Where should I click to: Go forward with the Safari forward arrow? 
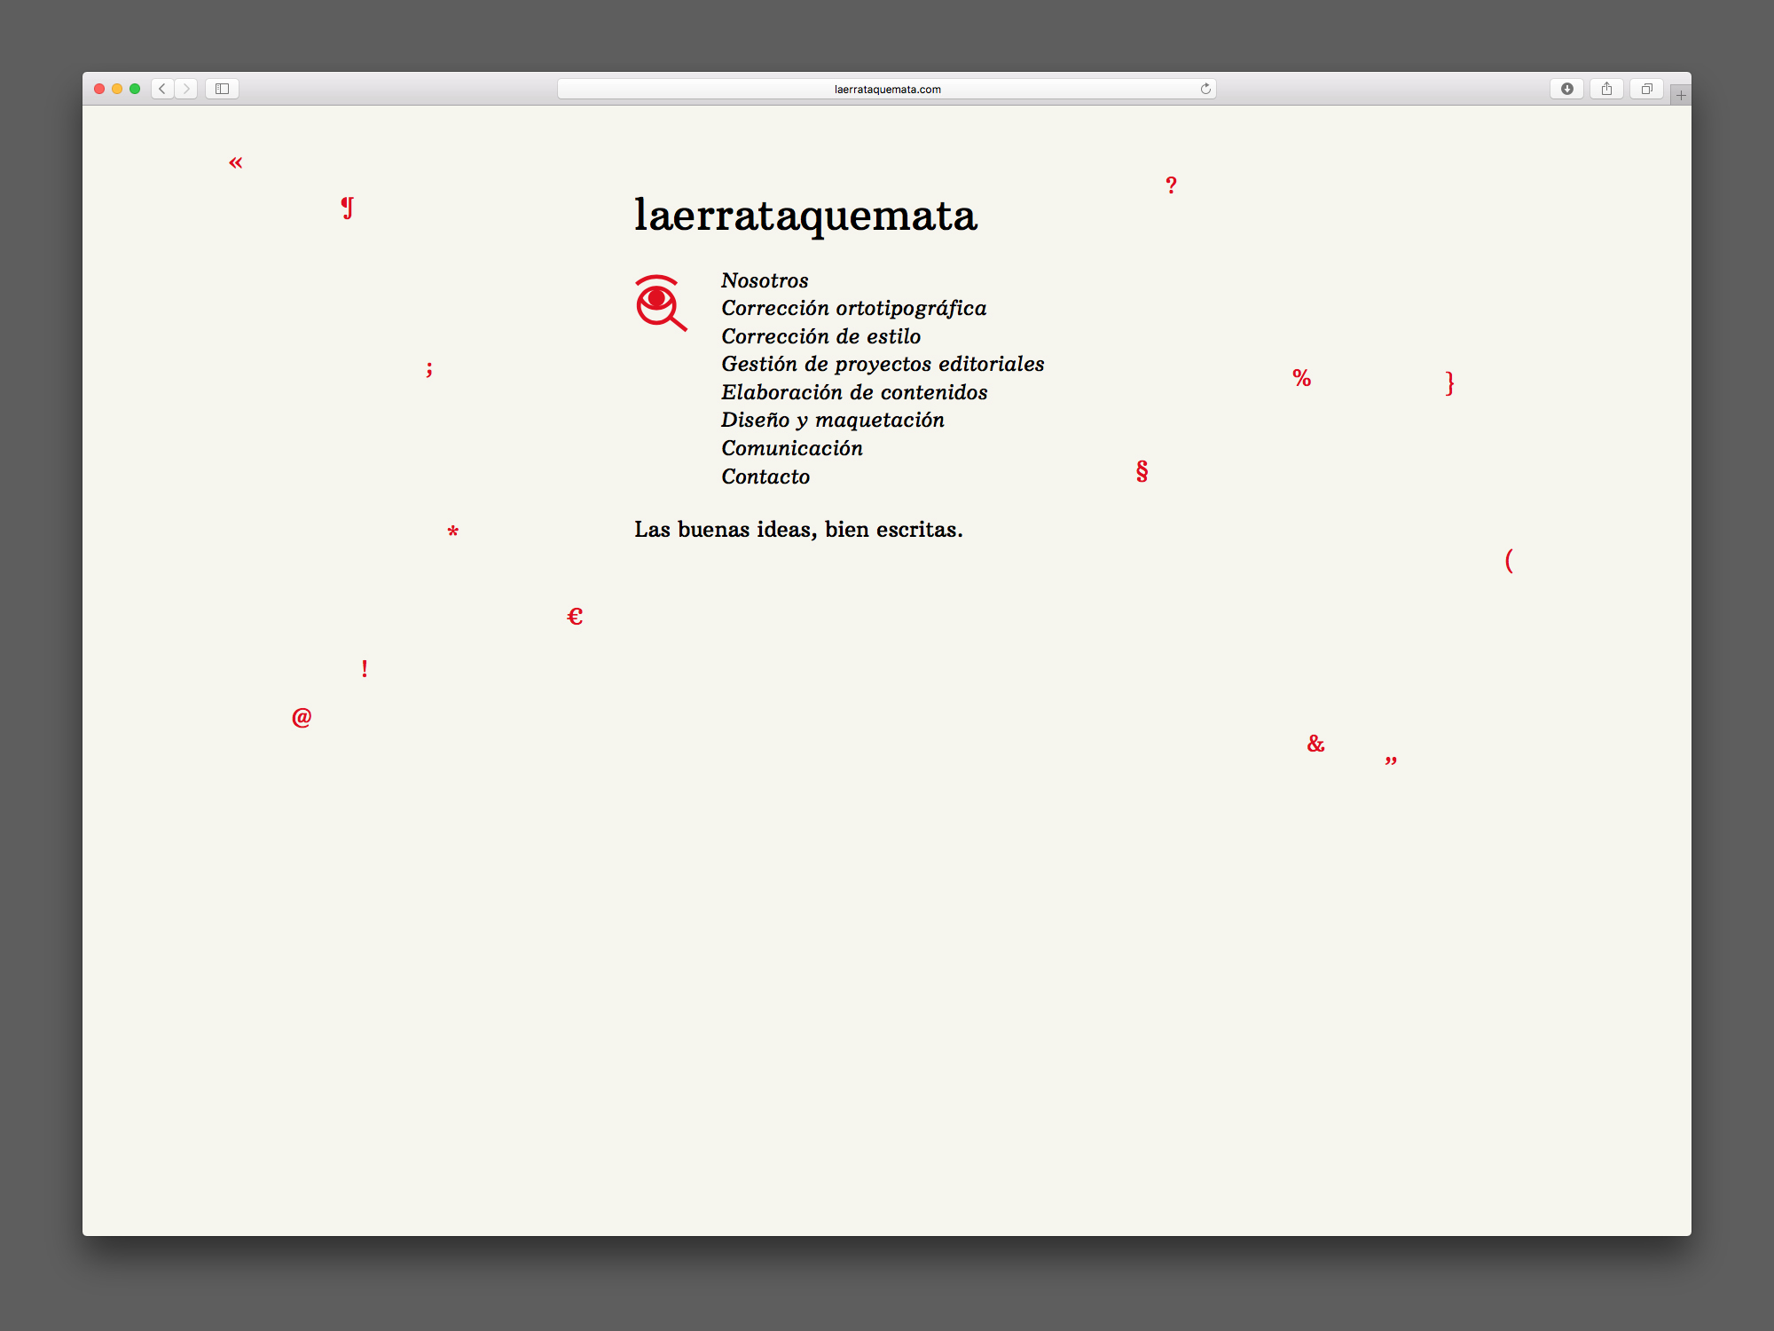[x=186, y=89]
